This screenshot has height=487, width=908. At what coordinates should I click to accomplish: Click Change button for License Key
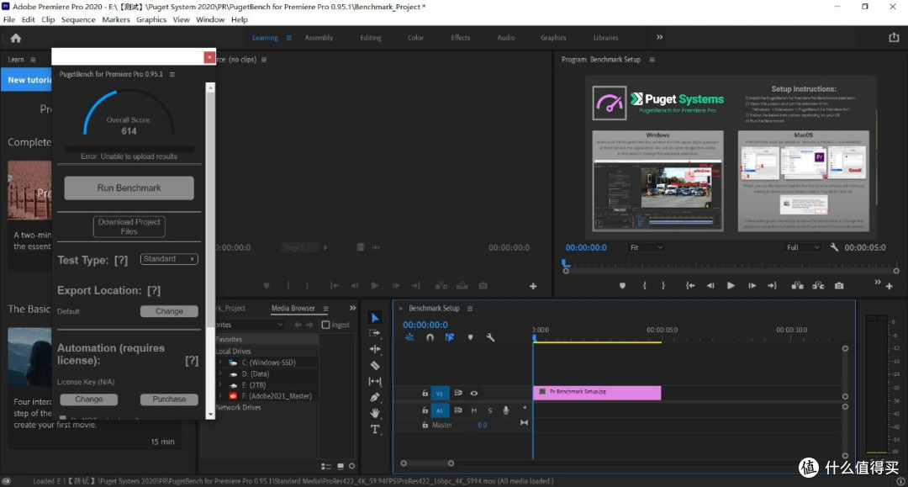tap(88, 399)
